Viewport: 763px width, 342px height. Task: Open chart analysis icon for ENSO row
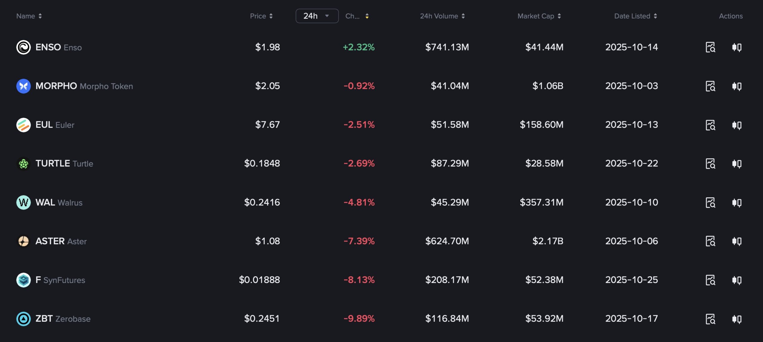(710, 47)
